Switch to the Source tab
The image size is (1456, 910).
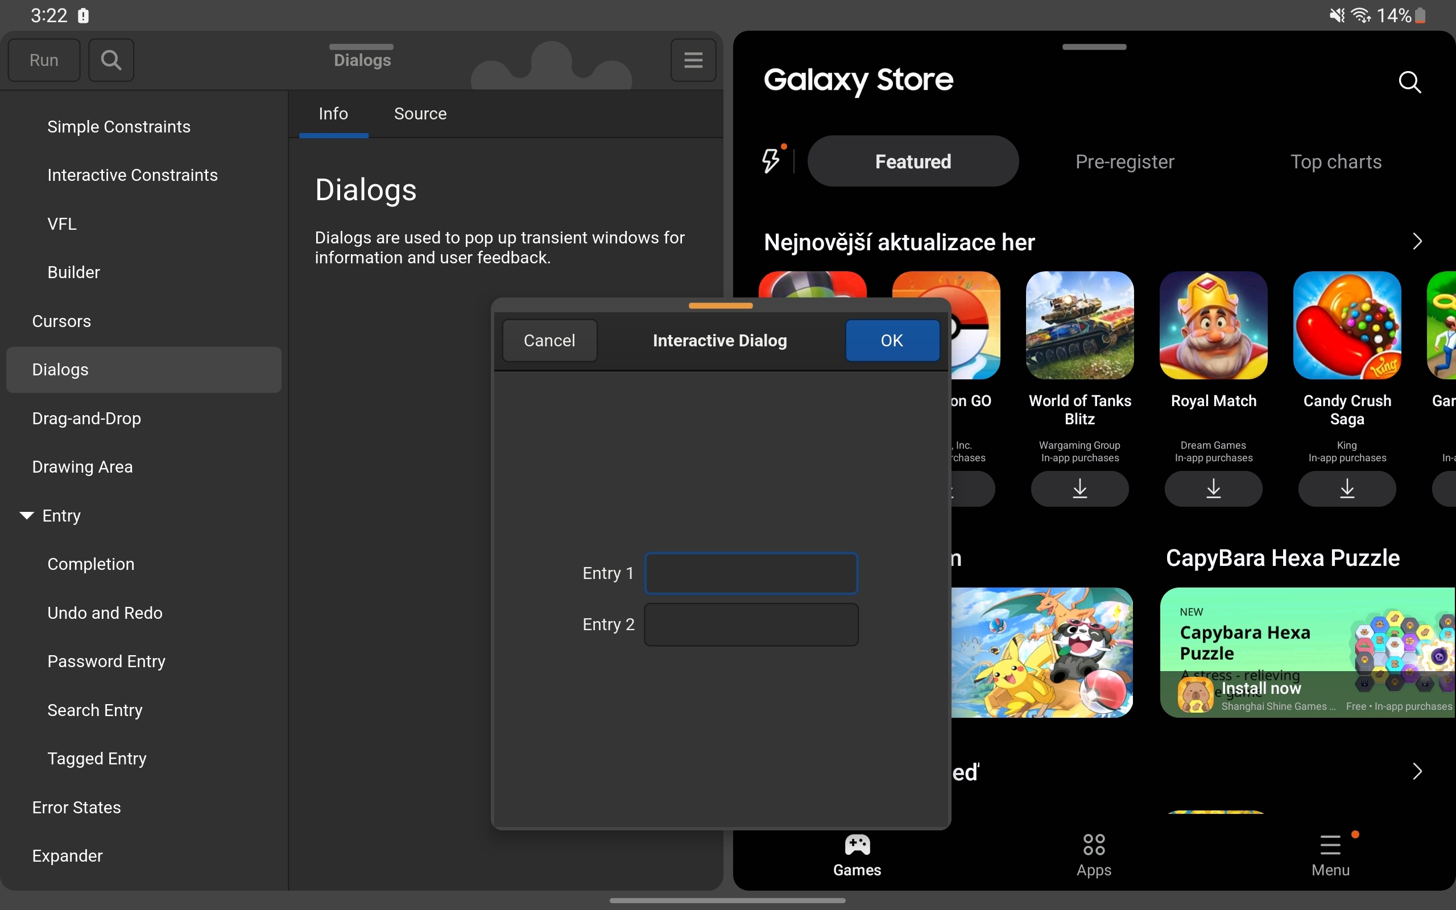click(x=420, y=114)
